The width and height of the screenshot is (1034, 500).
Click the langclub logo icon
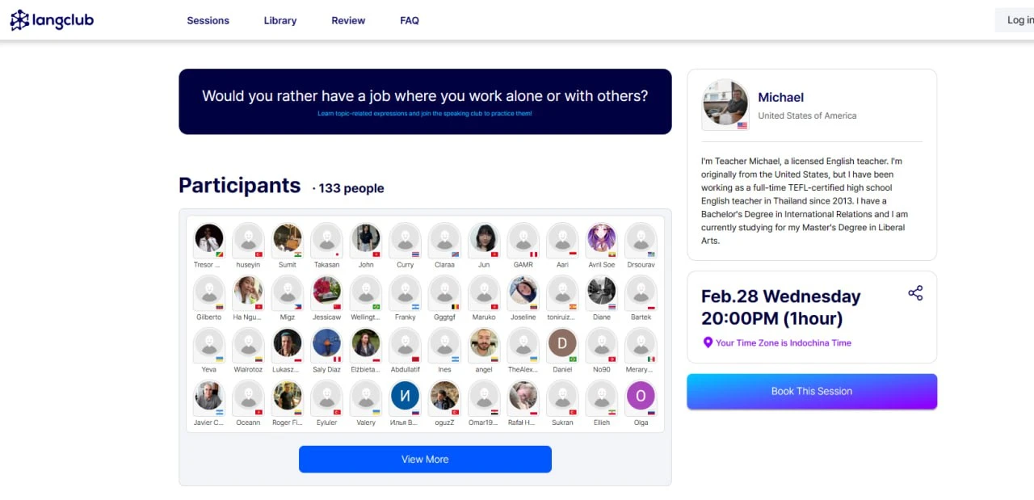[x=19, y=20]
